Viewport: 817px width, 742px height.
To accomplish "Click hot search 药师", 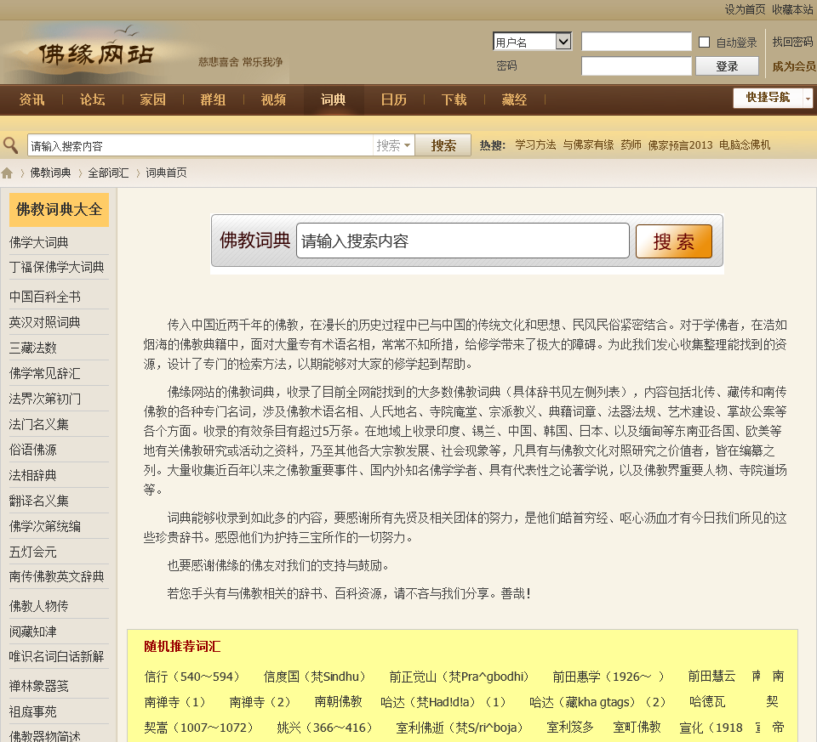I will coord(631,144).
